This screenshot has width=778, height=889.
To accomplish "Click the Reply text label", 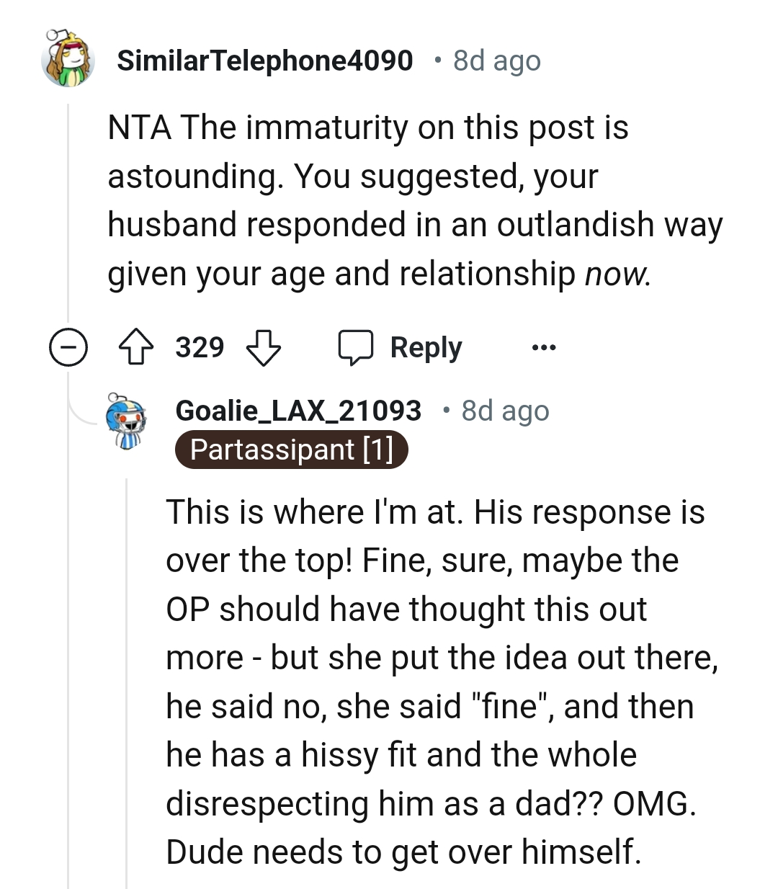I will coord(426,348).
